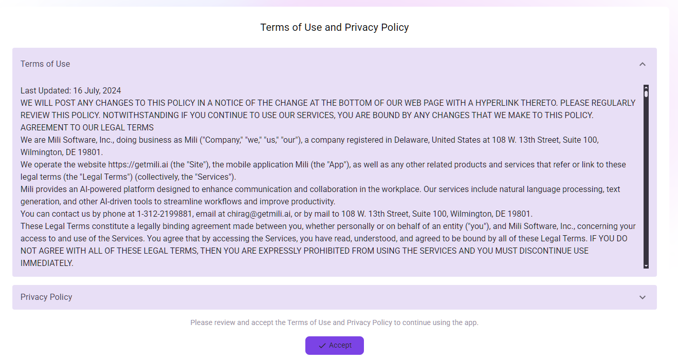The image size is (678, 362).
Task: Click the "Last Updated: 16 July, 2024" line
Action: click(x=71, y=91)
